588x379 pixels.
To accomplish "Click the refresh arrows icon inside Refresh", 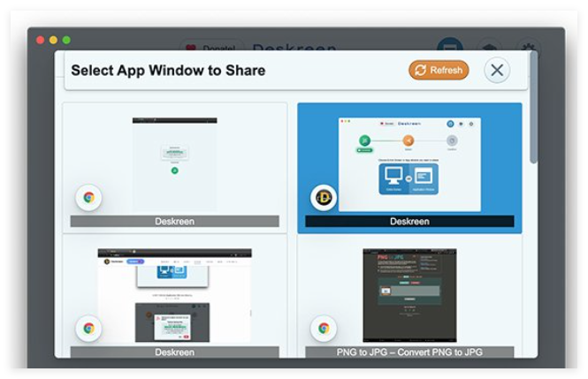I will [x=420, y=70].
